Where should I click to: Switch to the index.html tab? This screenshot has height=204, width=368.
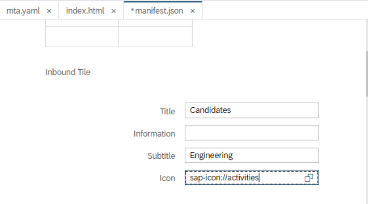point(85,11)
